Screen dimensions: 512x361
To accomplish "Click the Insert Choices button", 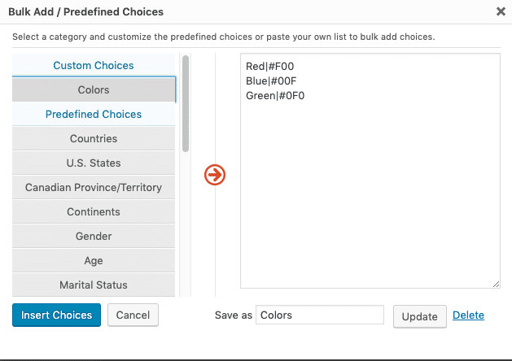I will click(x=56, y=315).
